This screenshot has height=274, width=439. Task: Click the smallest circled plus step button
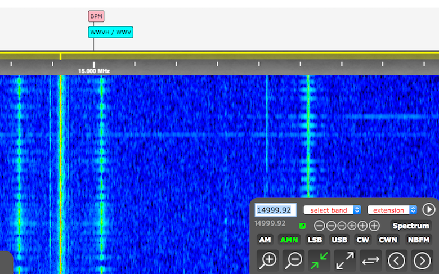(352, 226)
